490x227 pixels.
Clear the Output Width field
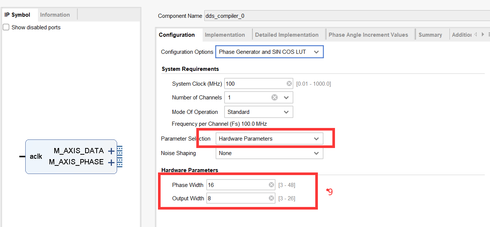click(271, 198)
